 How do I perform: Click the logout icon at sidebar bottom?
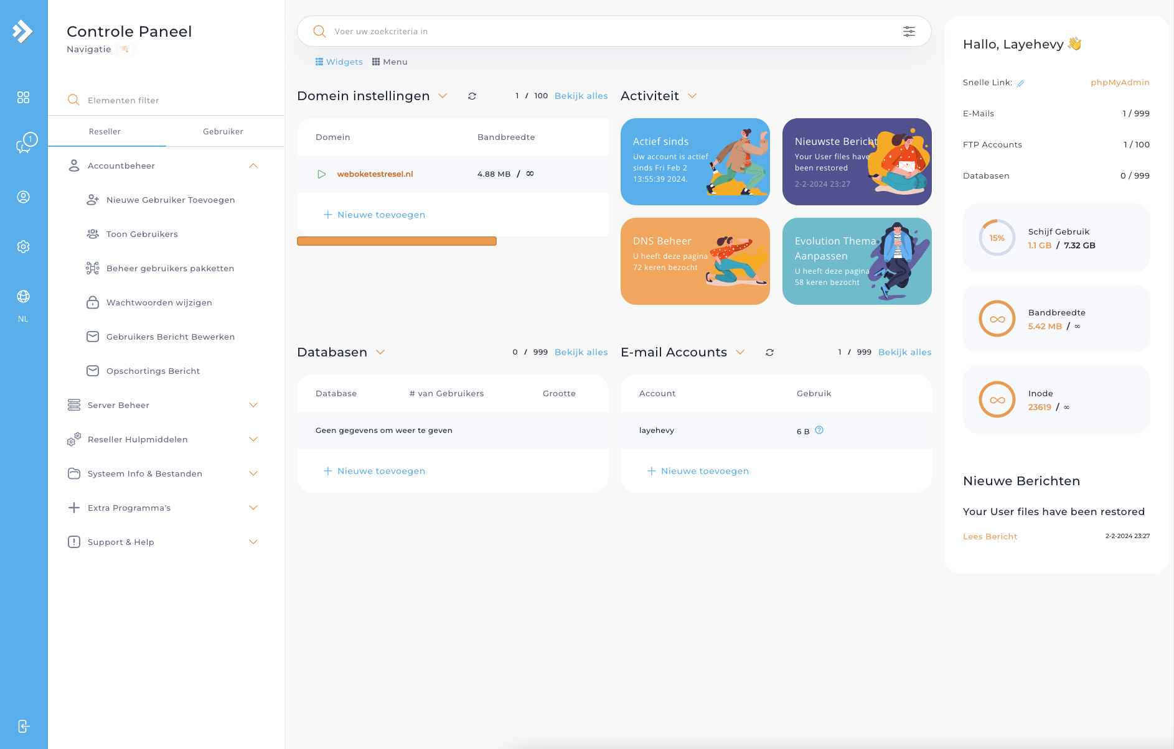24,725
